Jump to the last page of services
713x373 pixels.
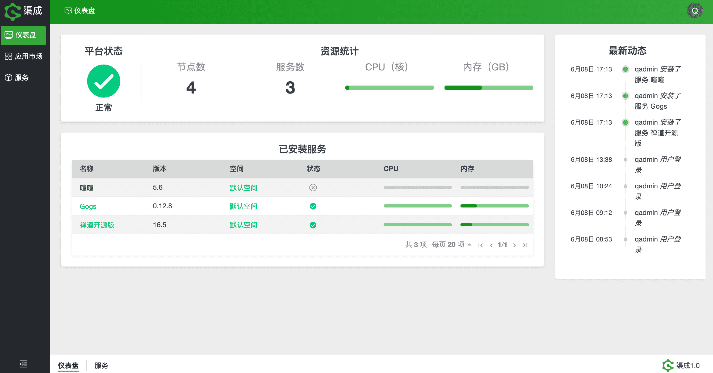525,245
